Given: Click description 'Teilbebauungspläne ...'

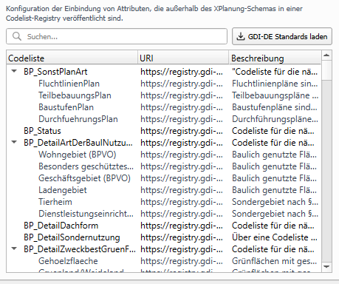Looking at the screenshot, I should pos(275,95).
